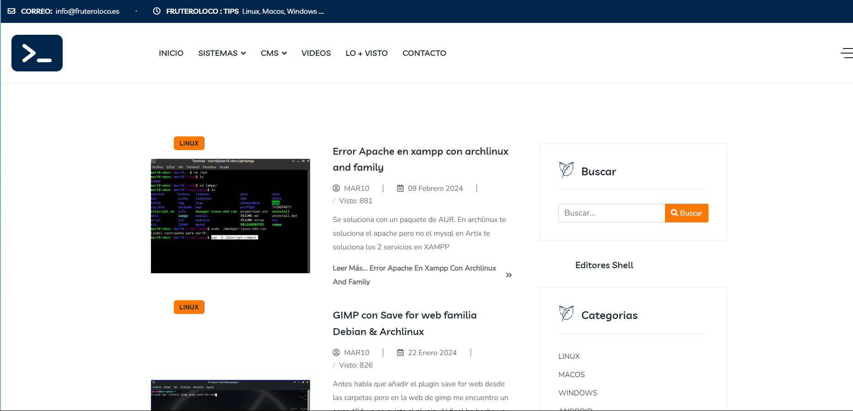
Task: Click the date 22 Enero 2024
Action: [432, 352]
